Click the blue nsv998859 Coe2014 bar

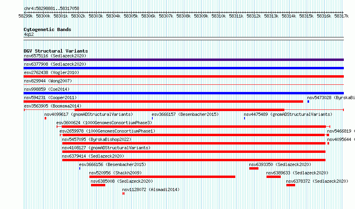coord(183,93)
